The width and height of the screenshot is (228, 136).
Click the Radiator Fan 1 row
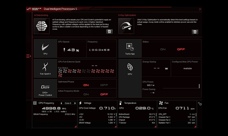[x=177, y=123]
